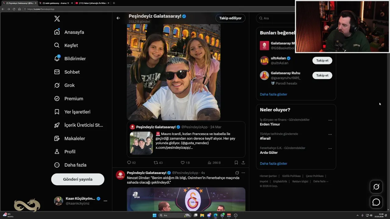Click Gönderi yayınla button
The height and width of the screenshot is (219, 390).
(x=78, y=179)
